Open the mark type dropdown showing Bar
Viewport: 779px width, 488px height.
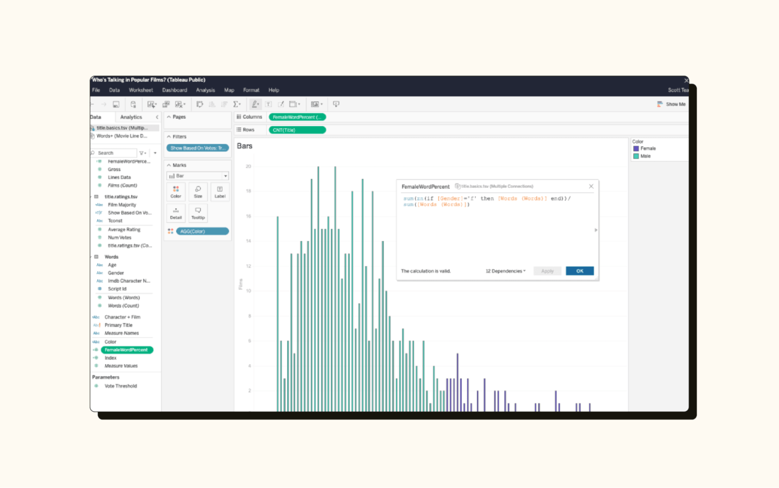coord(225,176)
